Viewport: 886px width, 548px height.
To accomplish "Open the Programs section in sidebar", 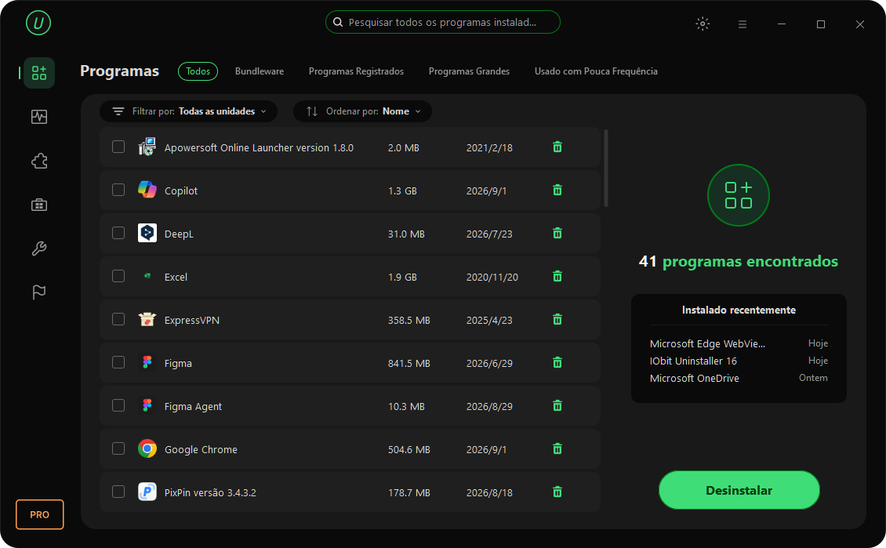I will pos(39,73).
